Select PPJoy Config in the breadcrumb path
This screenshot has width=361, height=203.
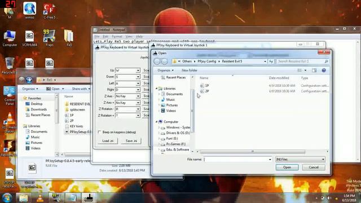click(x=207, y=61)
